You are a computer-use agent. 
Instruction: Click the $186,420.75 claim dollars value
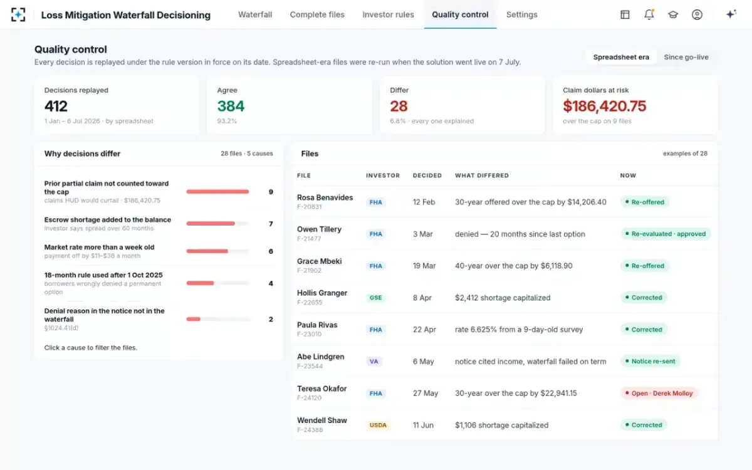[x=604, y=106]
